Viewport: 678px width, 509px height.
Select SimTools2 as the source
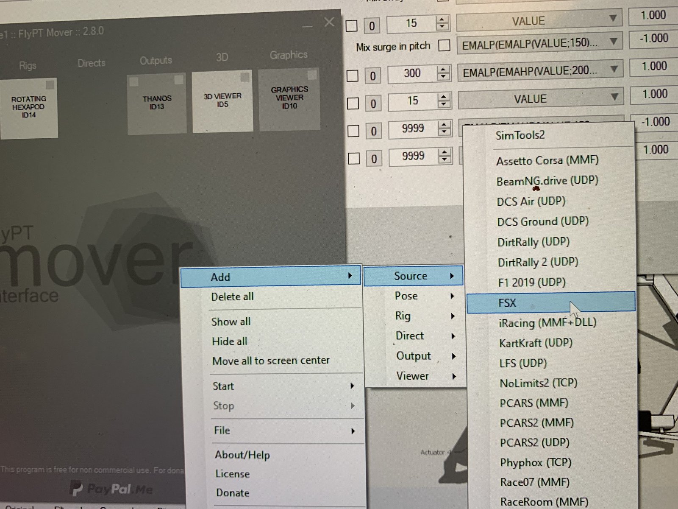(x=520, y=135)
